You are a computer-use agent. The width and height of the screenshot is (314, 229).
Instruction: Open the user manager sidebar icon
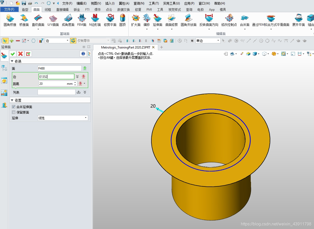pos(4,105)
